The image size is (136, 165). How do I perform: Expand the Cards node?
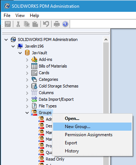27,73
